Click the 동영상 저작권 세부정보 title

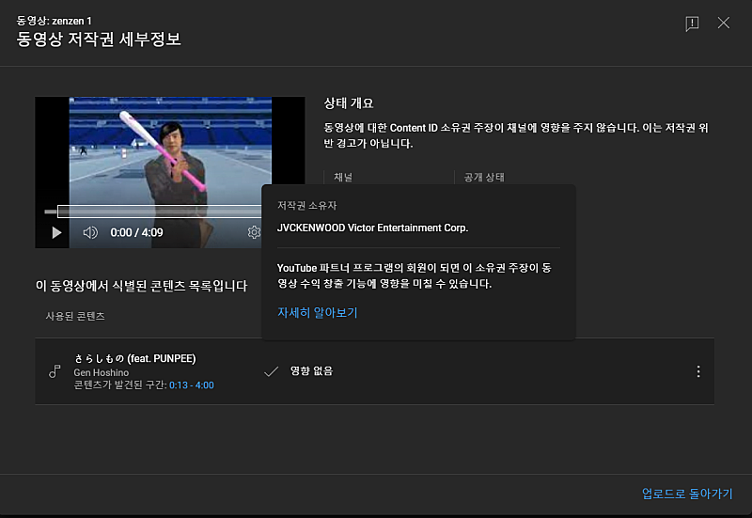pos(99,39)
